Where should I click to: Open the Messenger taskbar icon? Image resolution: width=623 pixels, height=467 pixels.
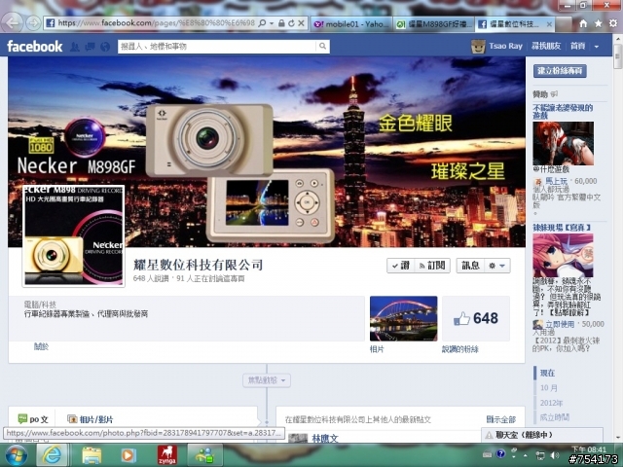point(204,455)
